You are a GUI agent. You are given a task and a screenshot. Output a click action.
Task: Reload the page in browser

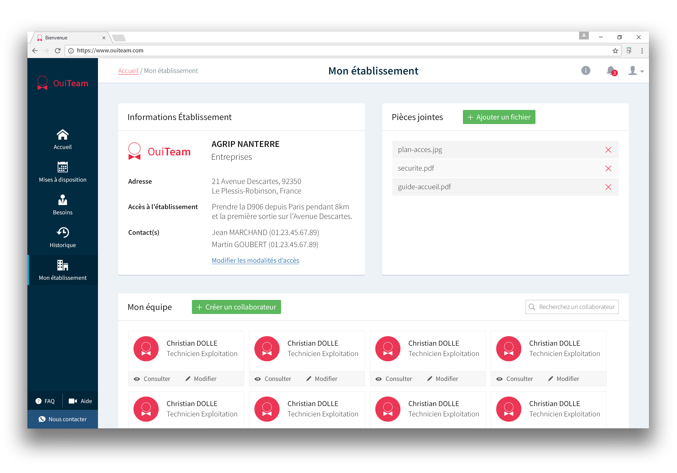[x=58, y=51]
